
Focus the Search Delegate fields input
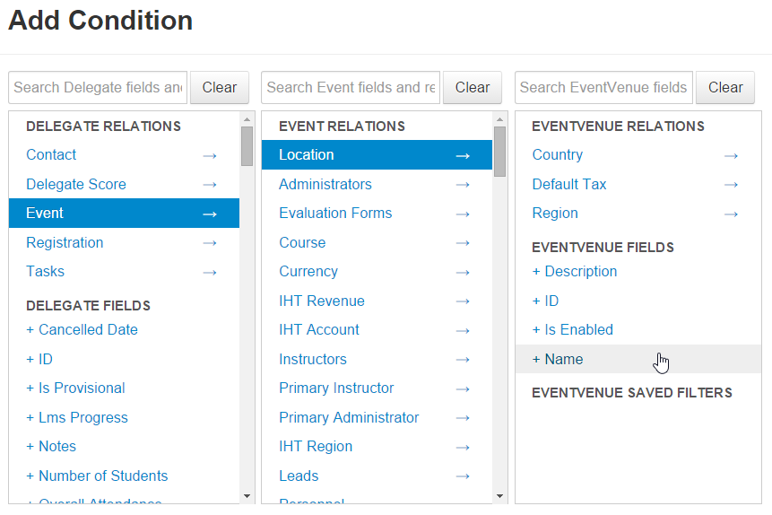pyautogui.click(x=98, y=87)
